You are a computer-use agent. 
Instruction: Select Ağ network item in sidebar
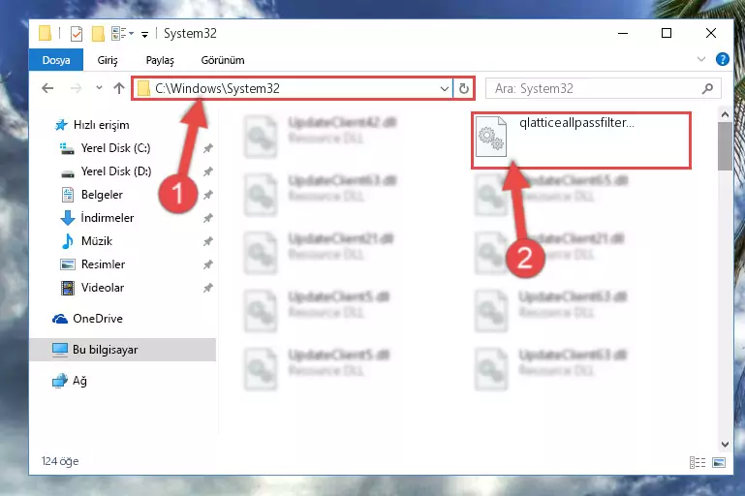tap(70, 381)
